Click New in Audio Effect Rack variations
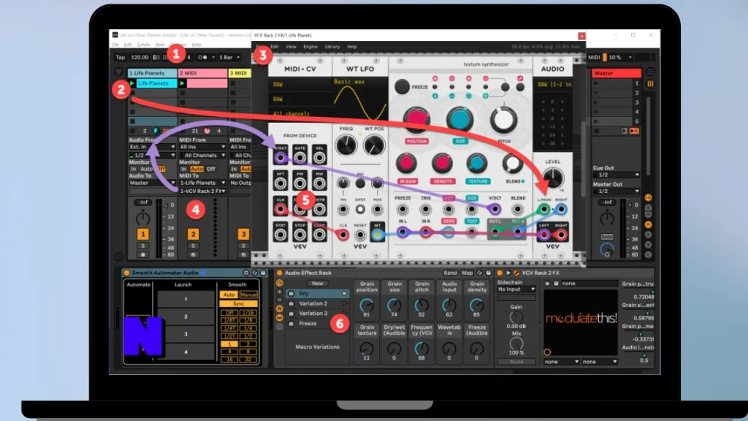 pos(317,284)
